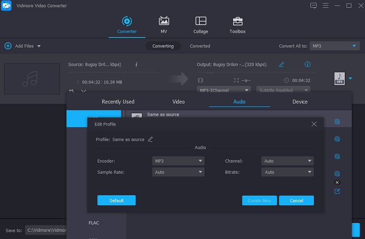Click the feedback chat icon in title bar
365x239 pixels.
[313, 5]
